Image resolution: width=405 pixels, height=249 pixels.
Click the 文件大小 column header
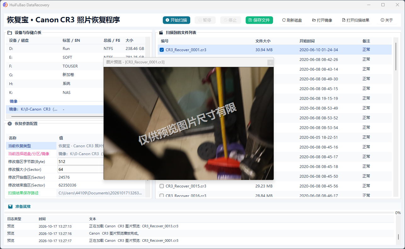pos(263,41)
